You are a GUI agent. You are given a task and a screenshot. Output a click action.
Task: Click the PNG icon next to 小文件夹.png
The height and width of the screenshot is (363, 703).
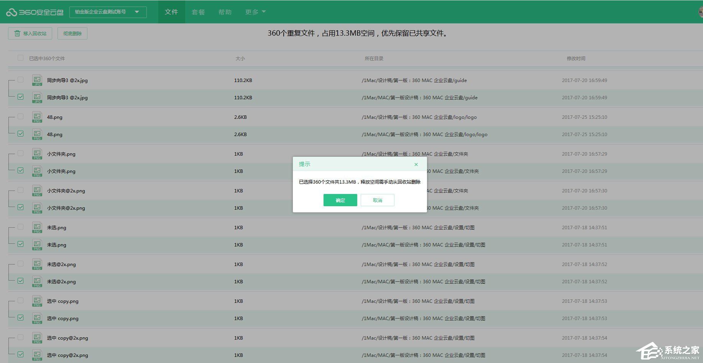[x=37, y=154]
